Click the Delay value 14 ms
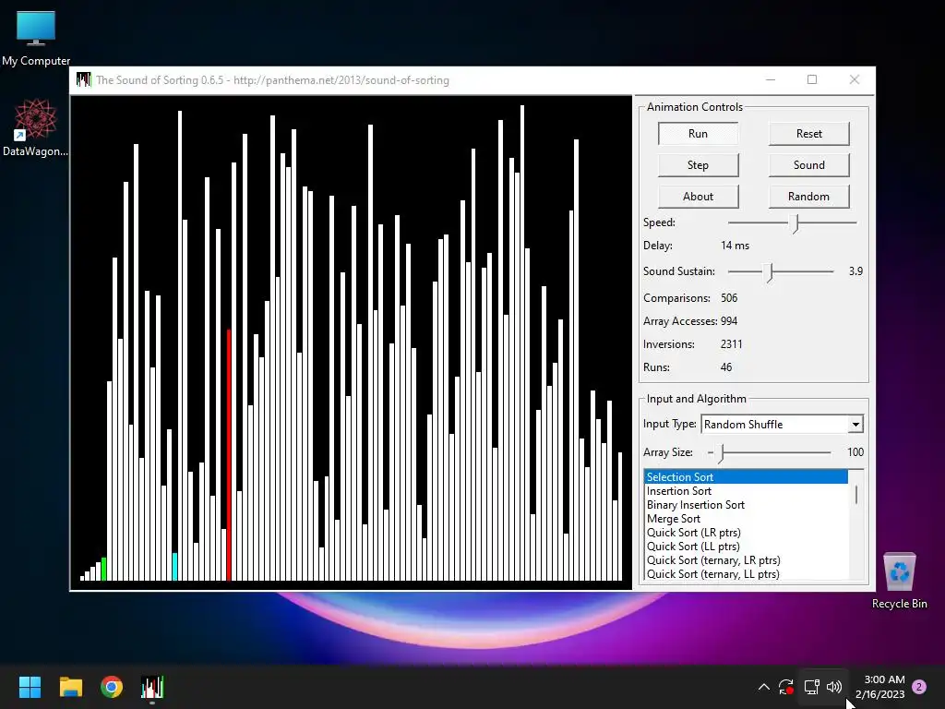The width and height of the screenshot is (945, 709). coord(735,246)
